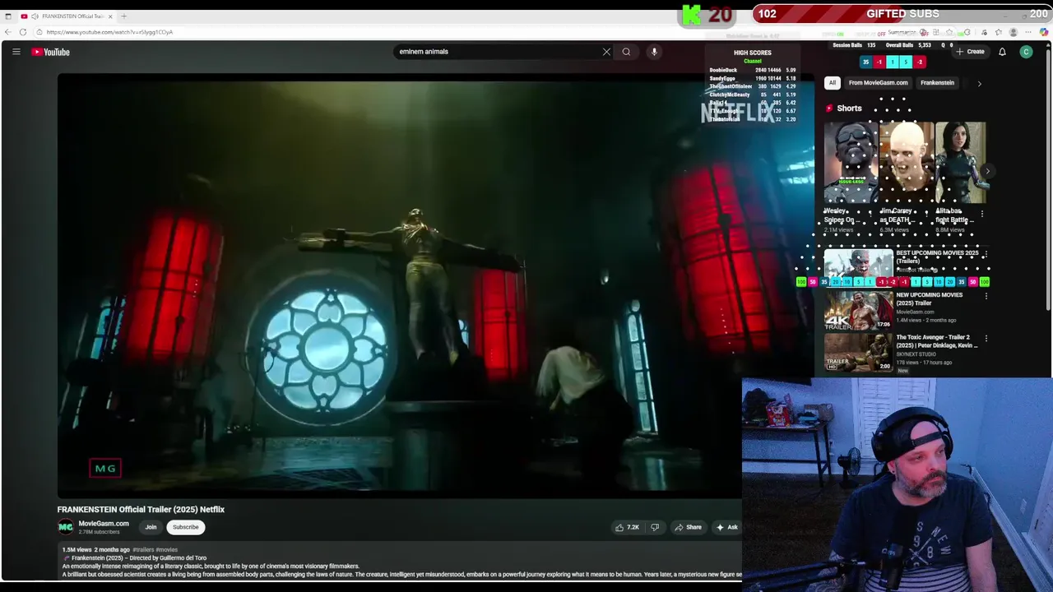Screen dimensions: 1053x592
Task: Run search with the magnifier button
Action: (626, 52)
